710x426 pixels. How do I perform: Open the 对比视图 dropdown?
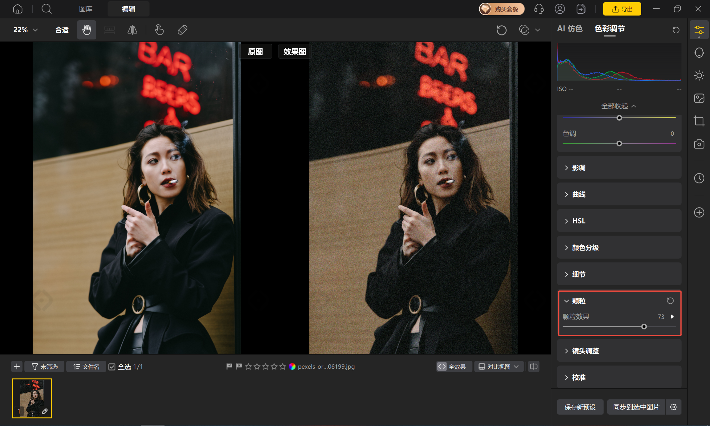pos(499,367)
